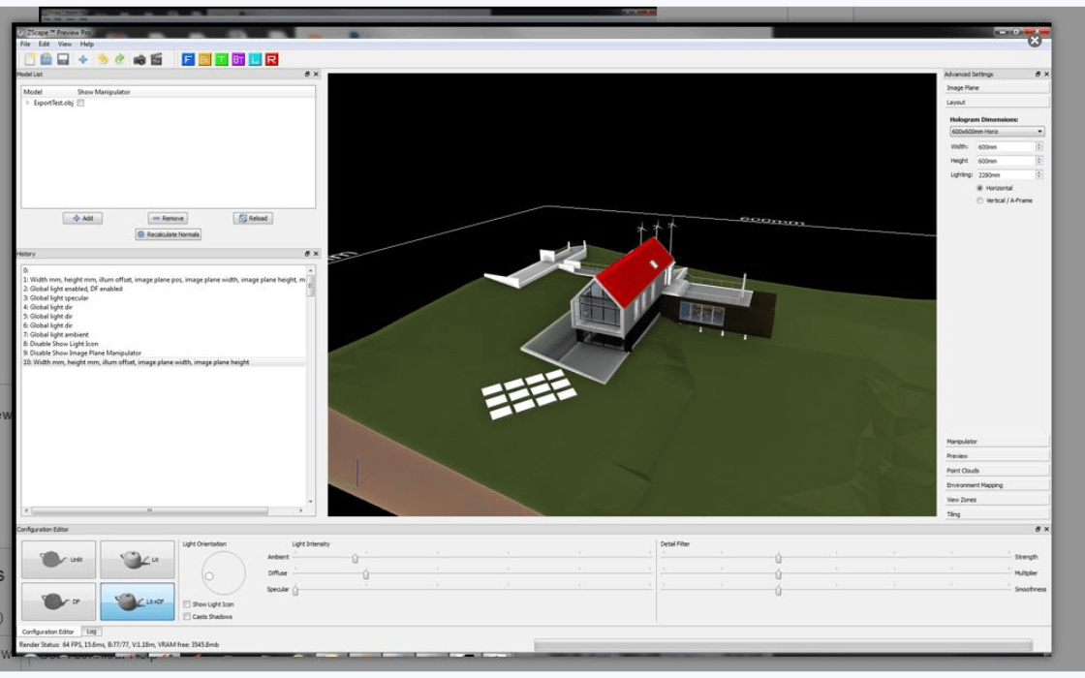Expand the ExportTest.obj tree item

point(27,103)
